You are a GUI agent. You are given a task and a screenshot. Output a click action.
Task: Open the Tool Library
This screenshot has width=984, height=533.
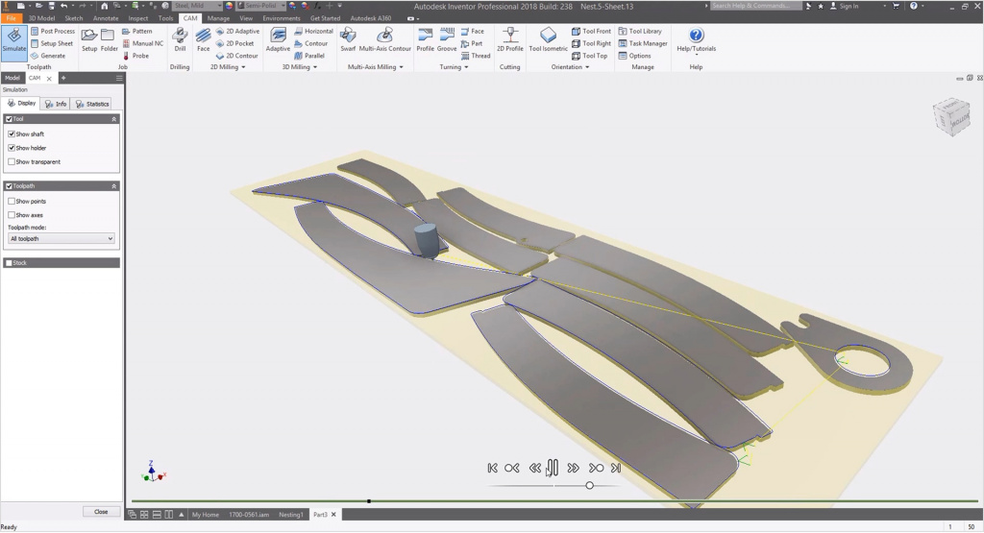tap(640, 31)
